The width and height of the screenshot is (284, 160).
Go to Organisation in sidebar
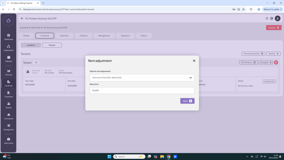click(8, 48)
